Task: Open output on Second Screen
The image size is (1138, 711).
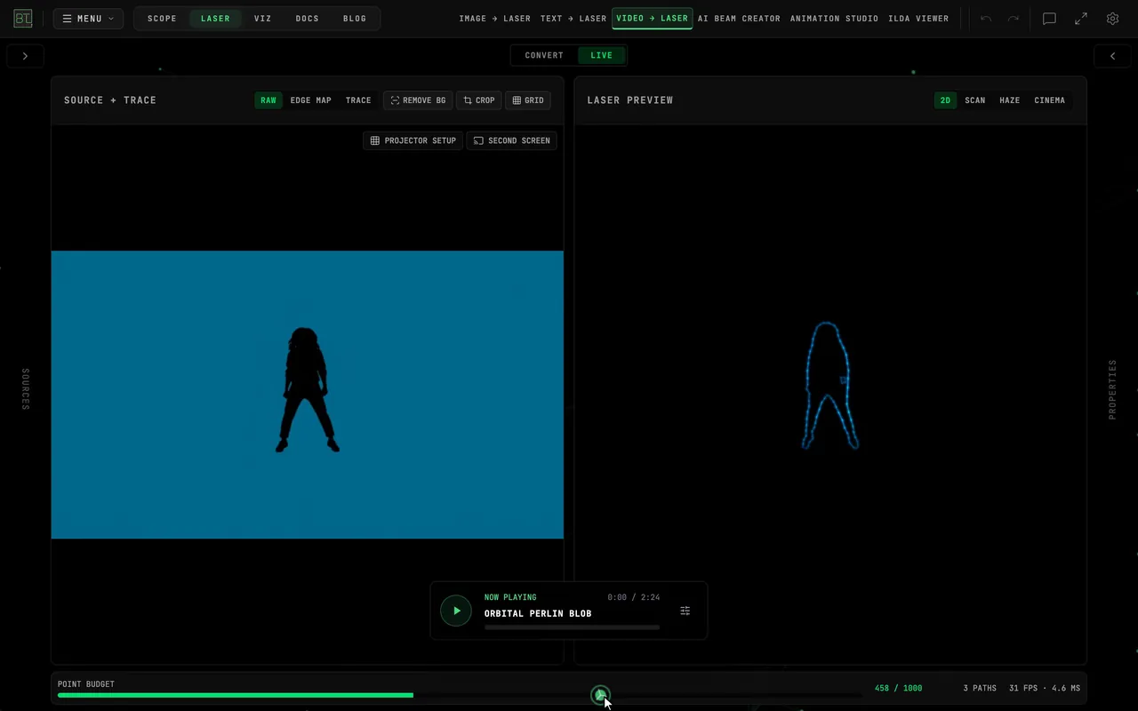Action: pyautogui.click(x=511, y=140)
